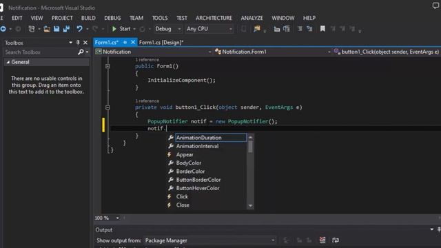Click the Search Toolbox input field

click(41, 52)
